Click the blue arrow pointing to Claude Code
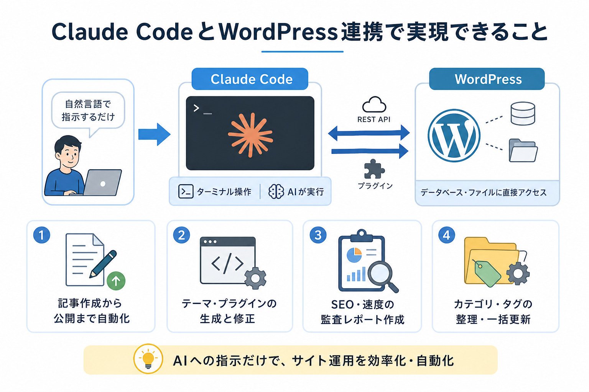This screenshot has width=589, height=392. pos(154,134)
